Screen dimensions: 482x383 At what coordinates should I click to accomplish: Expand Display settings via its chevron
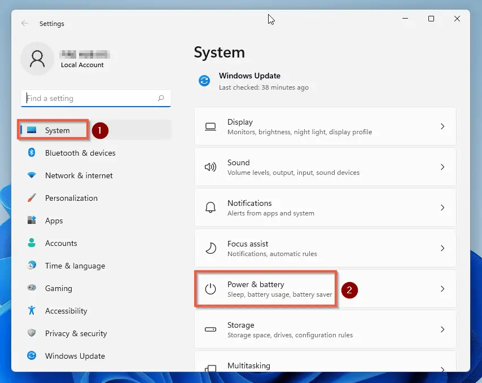point(442,126)
